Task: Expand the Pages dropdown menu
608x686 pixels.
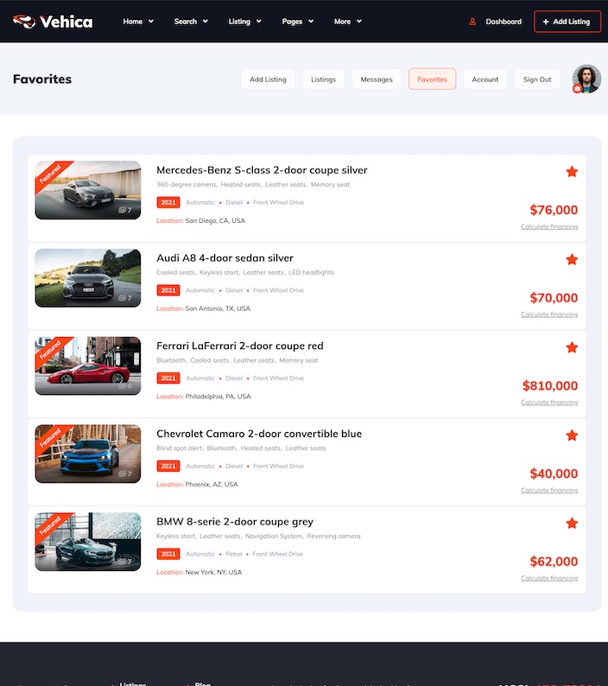Action: click(298, 22)
